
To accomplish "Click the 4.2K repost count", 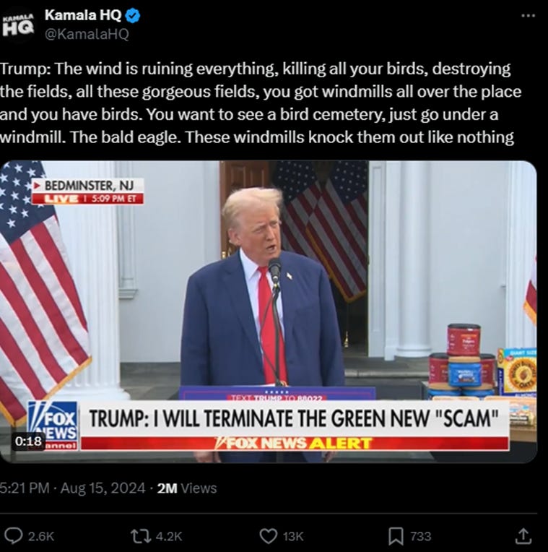I will coord(168,536).
